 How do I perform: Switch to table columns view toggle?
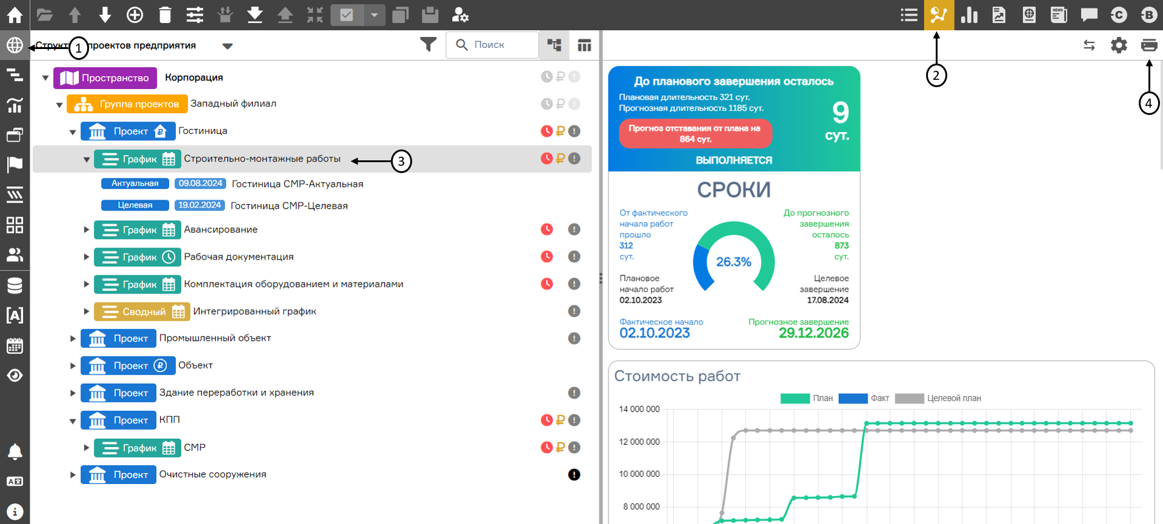[584, 45]
